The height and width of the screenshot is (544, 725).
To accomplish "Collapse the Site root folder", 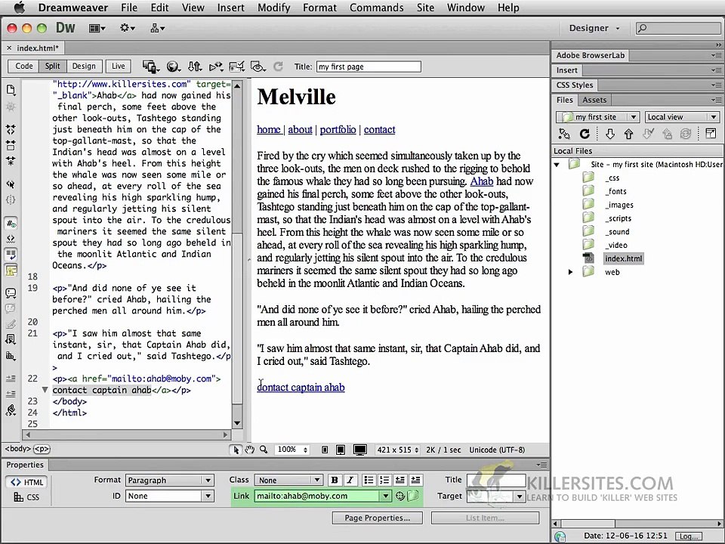I will coord(557,165).
